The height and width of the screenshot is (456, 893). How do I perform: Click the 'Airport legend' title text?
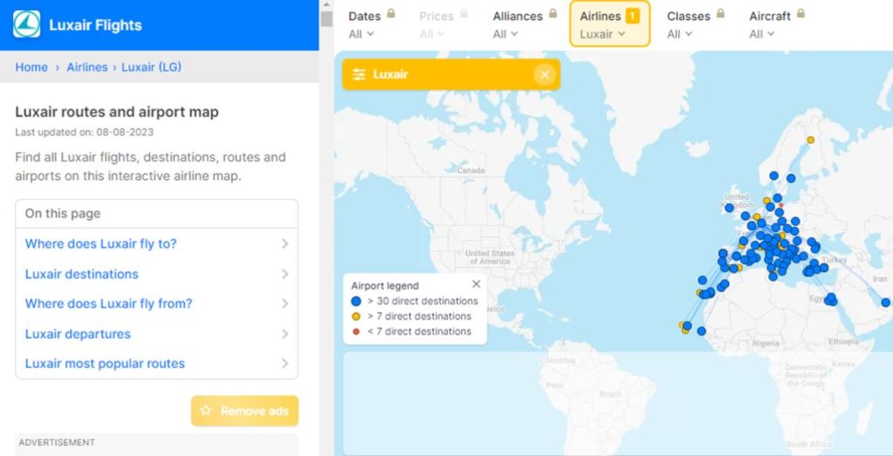coord(385,286)
